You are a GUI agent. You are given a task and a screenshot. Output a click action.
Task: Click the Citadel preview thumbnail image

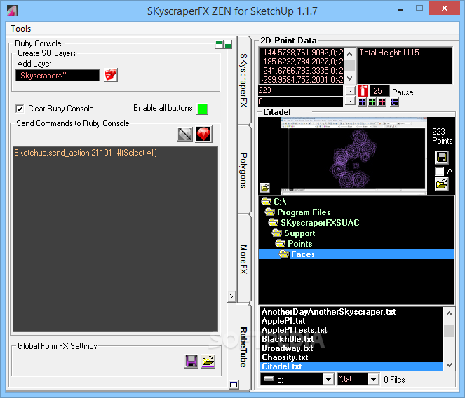pyautogui.click(x=353, y=154)
